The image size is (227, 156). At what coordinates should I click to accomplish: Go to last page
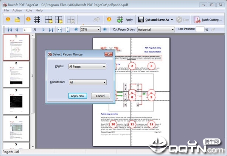51,29
